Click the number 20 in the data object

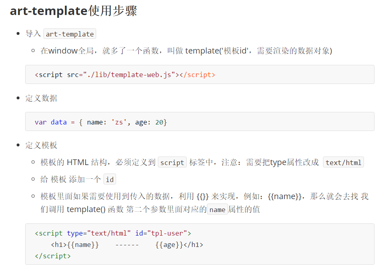[x=159, y=122]
